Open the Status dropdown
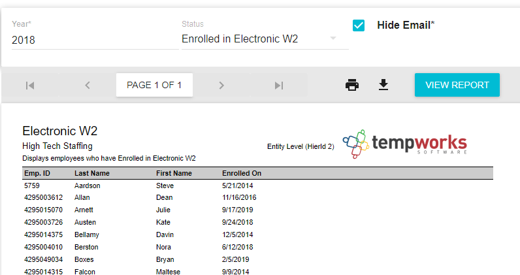The width and height of the screenshot is (520, 275). 264,39
